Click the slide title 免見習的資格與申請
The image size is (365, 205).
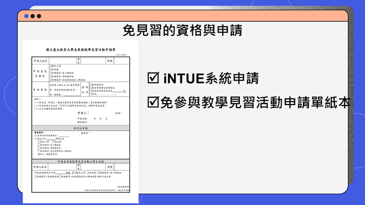pos(182,30)
